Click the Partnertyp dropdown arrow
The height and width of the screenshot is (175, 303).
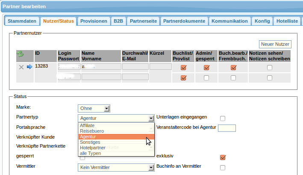click(x=150, y=119)
